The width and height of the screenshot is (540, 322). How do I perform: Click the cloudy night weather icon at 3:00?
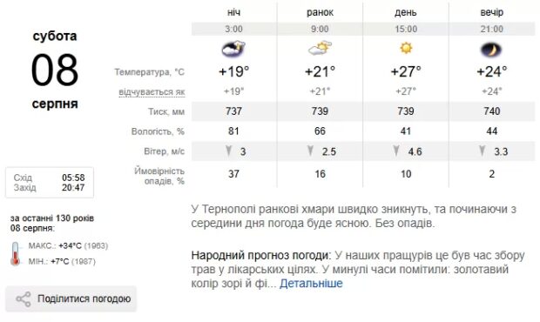coord(233,49)
